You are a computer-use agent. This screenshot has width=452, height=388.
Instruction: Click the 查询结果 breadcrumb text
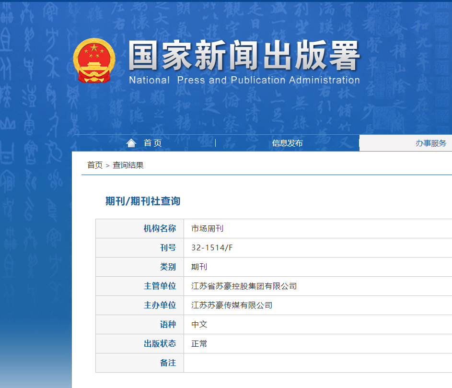[128, 165]
